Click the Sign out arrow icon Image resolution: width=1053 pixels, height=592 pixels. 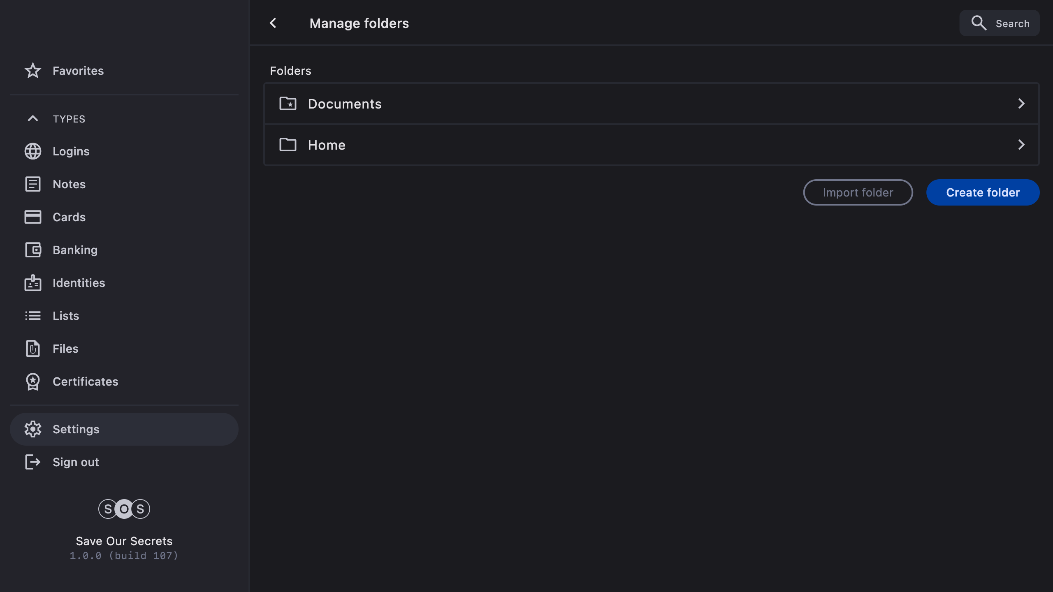point(33,462)
